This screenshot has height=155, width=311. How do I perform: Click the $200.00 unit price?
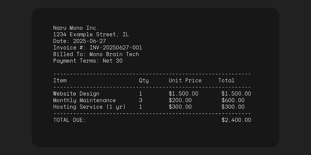pos(180,100)
